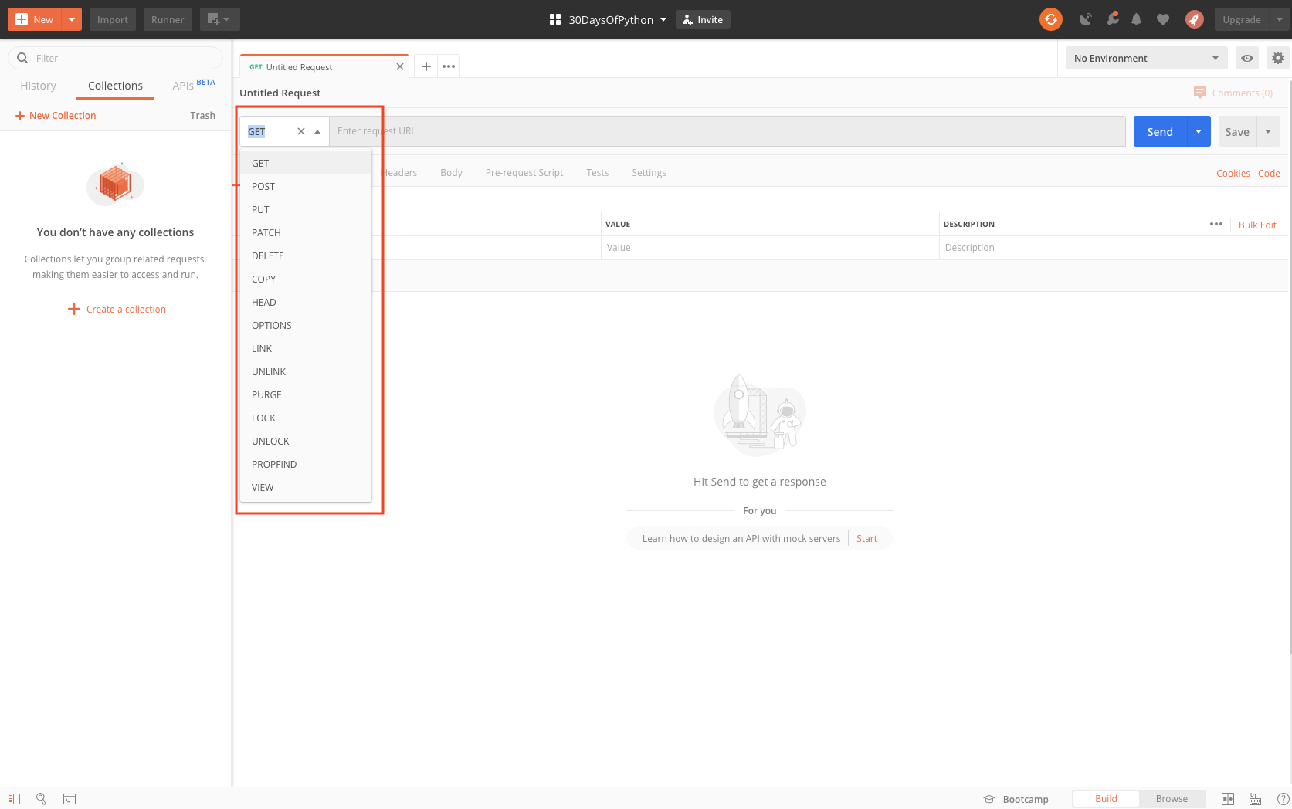
Task: Open settings wrench icon in header
Action: tap(1112, 19)
